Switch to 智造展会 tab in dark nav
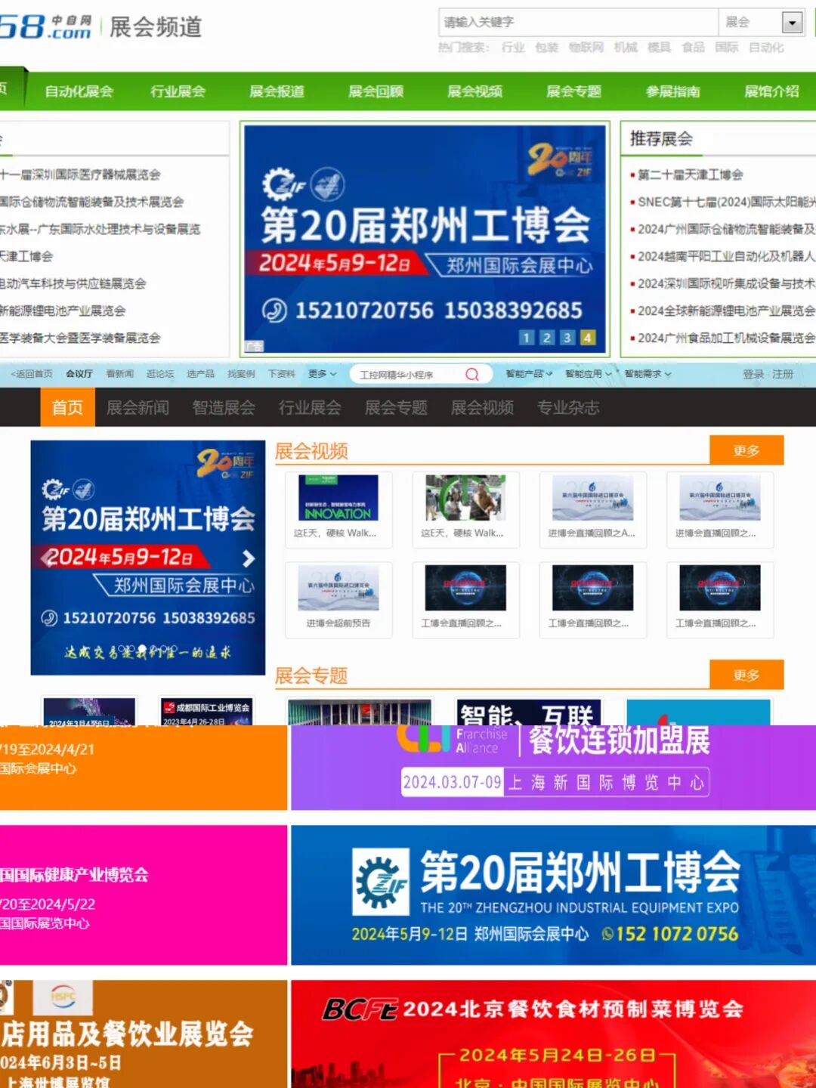The image size is (816, 1088). coord(224,408)
